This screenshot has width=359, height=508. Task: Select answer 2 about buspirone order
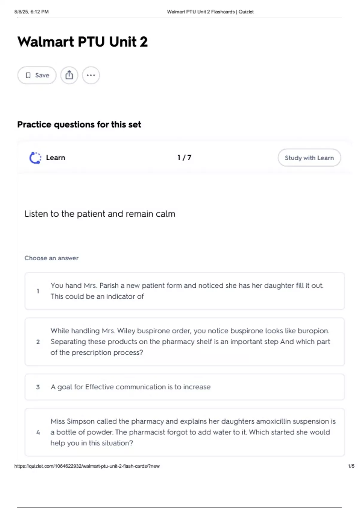point(185,342)
